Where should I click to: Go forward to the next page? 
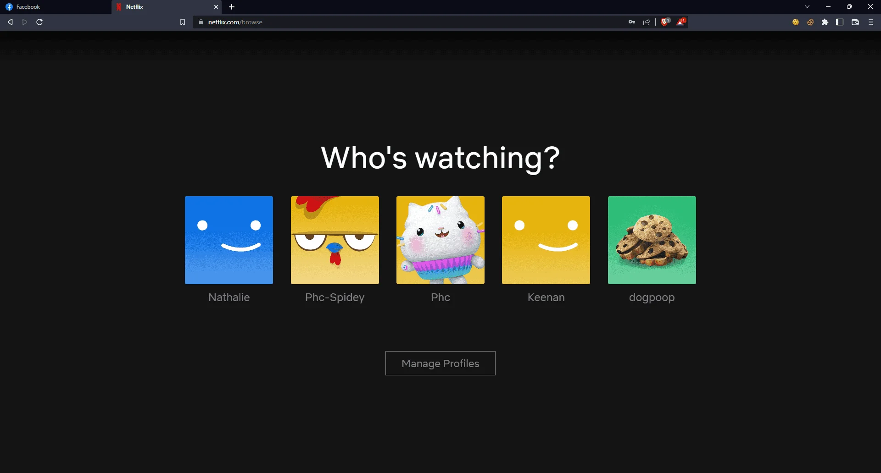pos(25,22)
